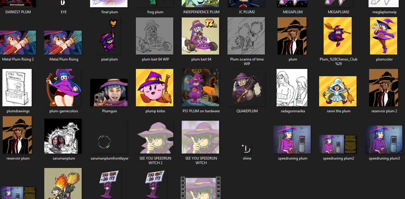Select the plum-gamecolors thumbnail

pyautogui.click(x=63, y=88)
